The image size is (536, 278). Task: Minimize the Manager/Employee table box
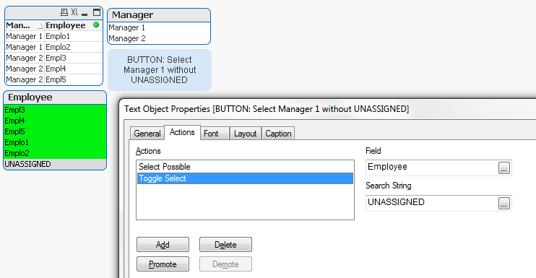(x=85, y=14)
